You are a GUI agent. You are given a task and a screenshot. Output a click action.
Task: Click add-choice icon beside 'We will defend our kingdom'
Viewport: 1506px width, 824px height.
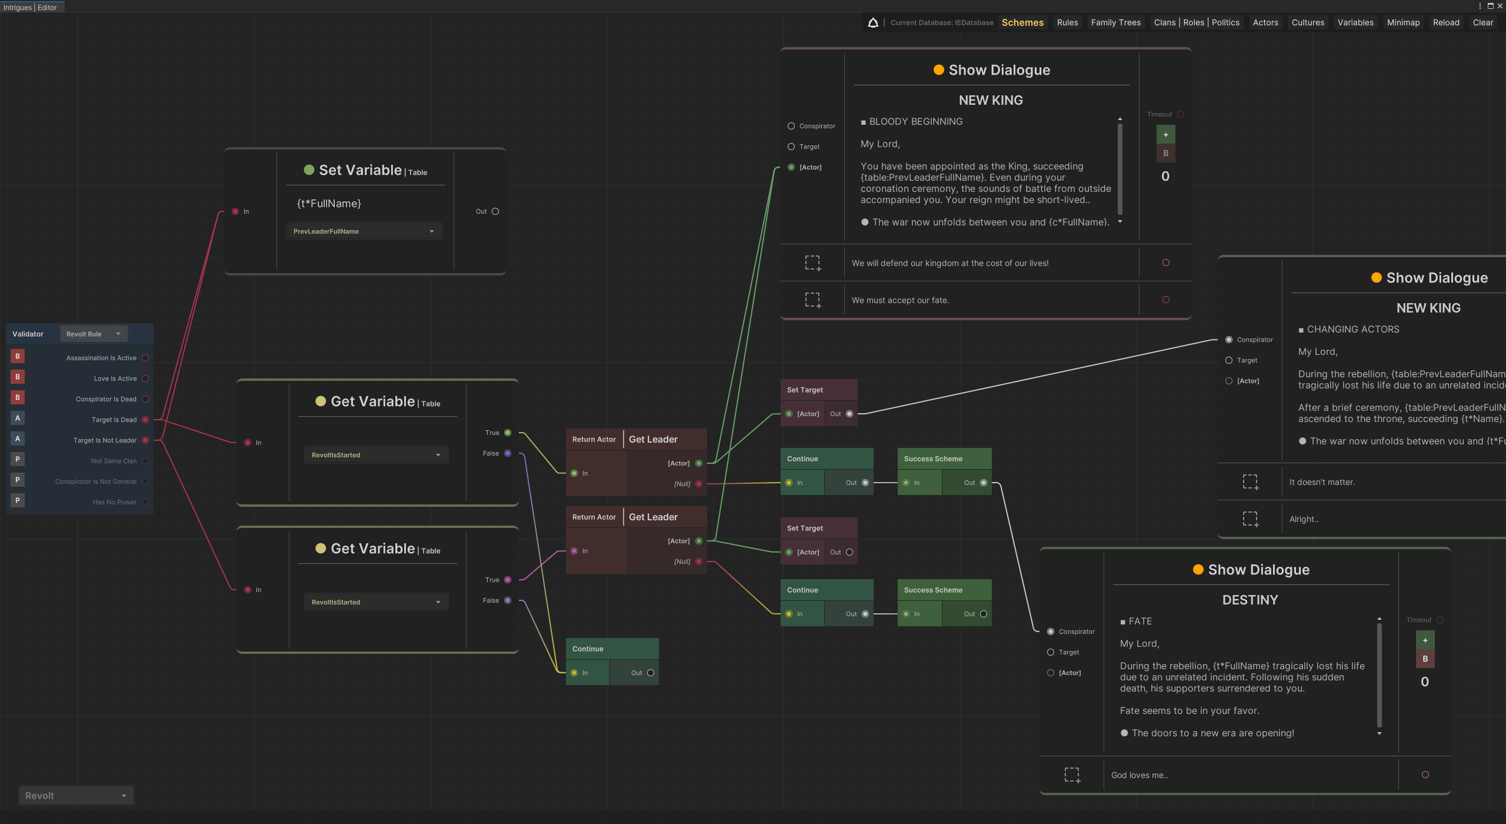pos(812,263)
